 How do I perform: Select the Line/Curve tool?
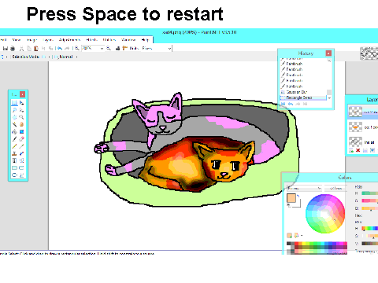click(21, 160)
